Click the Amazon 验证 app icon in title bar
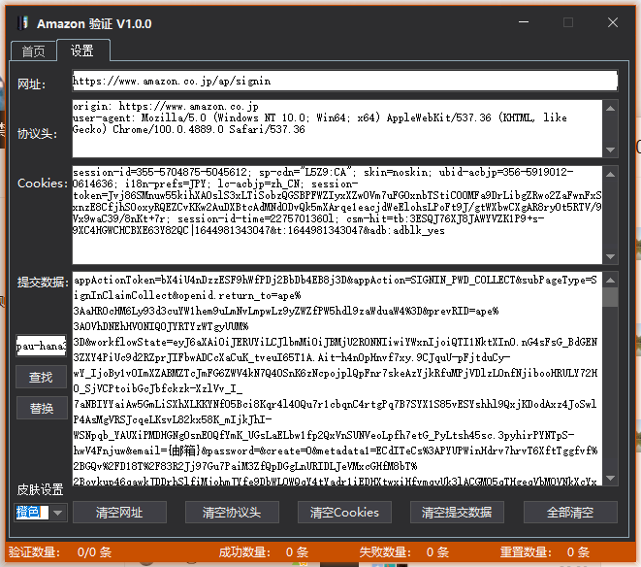The image size is (641, 567). tap(23, 23)
